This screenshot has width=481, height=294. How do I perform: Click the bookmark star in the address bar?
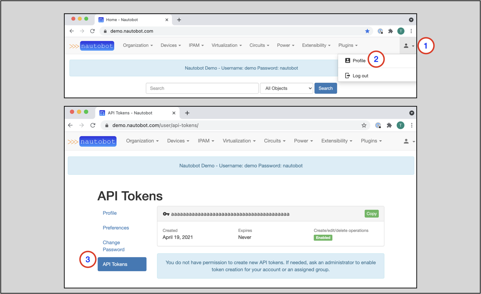coord(367,31)
